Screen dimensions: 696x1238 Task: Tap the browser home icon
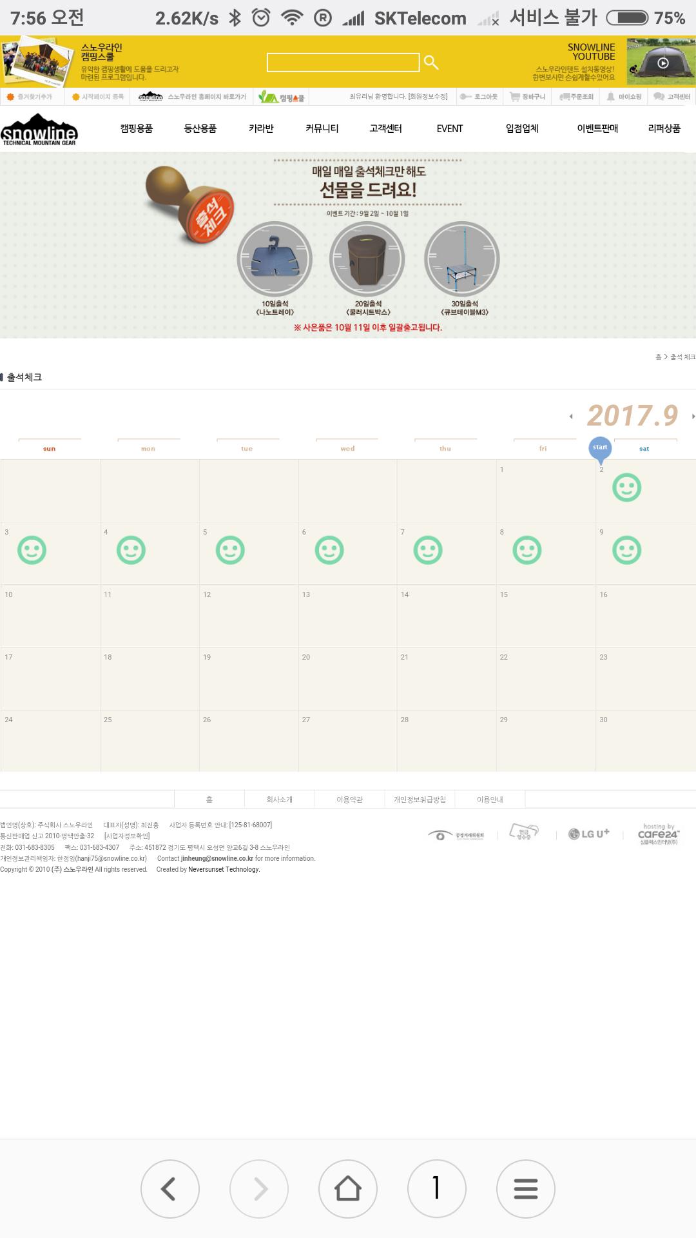point(348,1188)
